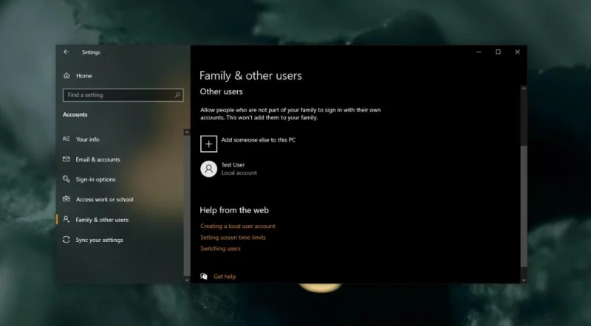The height and width of the screenshot is (326, 591).
Task: Click the main page vertical scrollbar thumb
Action: [x=524, y=207]
